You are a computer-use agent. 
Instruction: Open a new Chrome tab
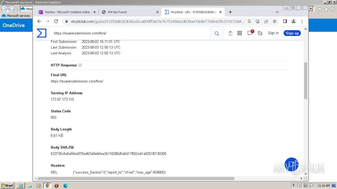[230, 12]
